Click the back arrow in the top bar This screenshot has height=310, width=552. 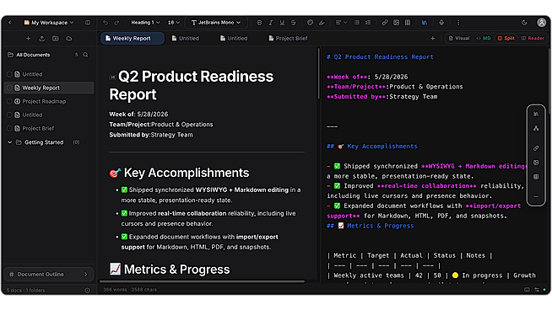coord(10,23)
